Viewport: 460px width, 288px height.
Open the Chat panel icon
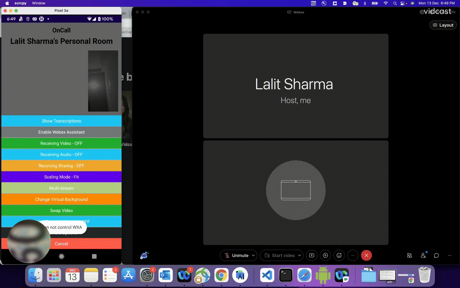[x=436, y=255]
